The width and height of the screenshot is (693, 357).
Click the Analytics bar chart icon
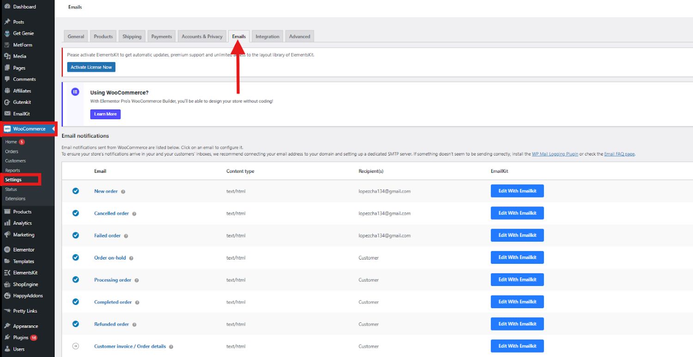(7, 223)
